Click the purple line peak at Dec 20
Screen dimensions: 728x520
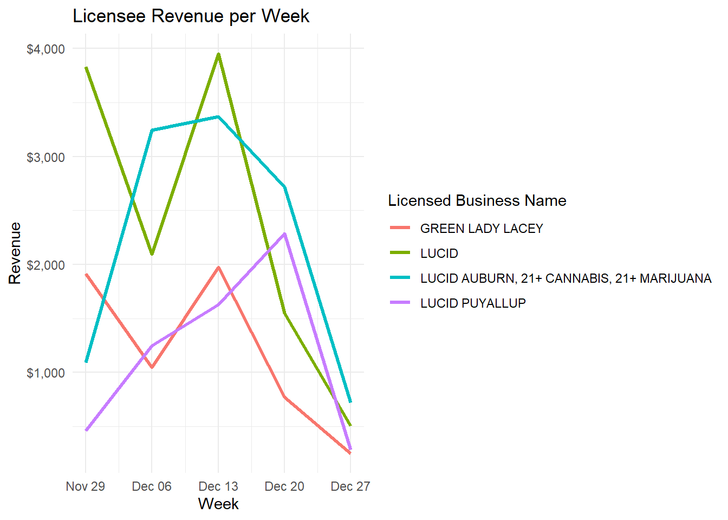(x=284, y=235)
